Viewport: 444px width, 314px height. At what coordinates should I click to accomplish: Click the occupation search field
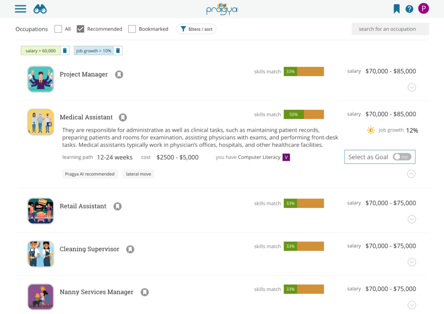(x=390, y=29)
